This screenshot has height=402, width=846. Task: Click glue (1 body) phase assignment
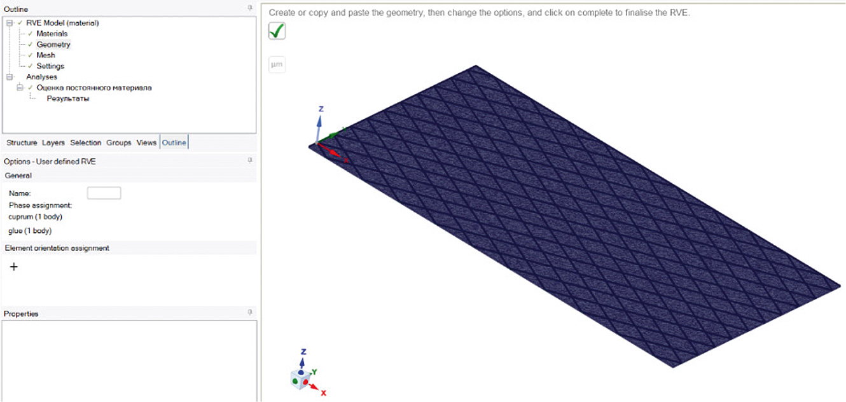pos(30,231)
